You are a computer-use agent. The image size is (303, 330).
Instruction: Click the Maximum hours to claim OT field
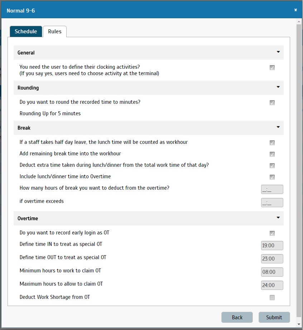[x=272, y=285]
